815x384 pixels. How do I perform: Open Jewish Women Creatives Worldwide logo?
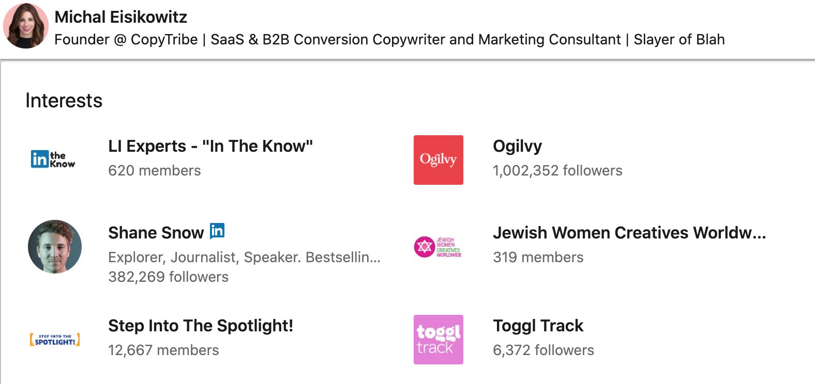click(x=438, y=247)
